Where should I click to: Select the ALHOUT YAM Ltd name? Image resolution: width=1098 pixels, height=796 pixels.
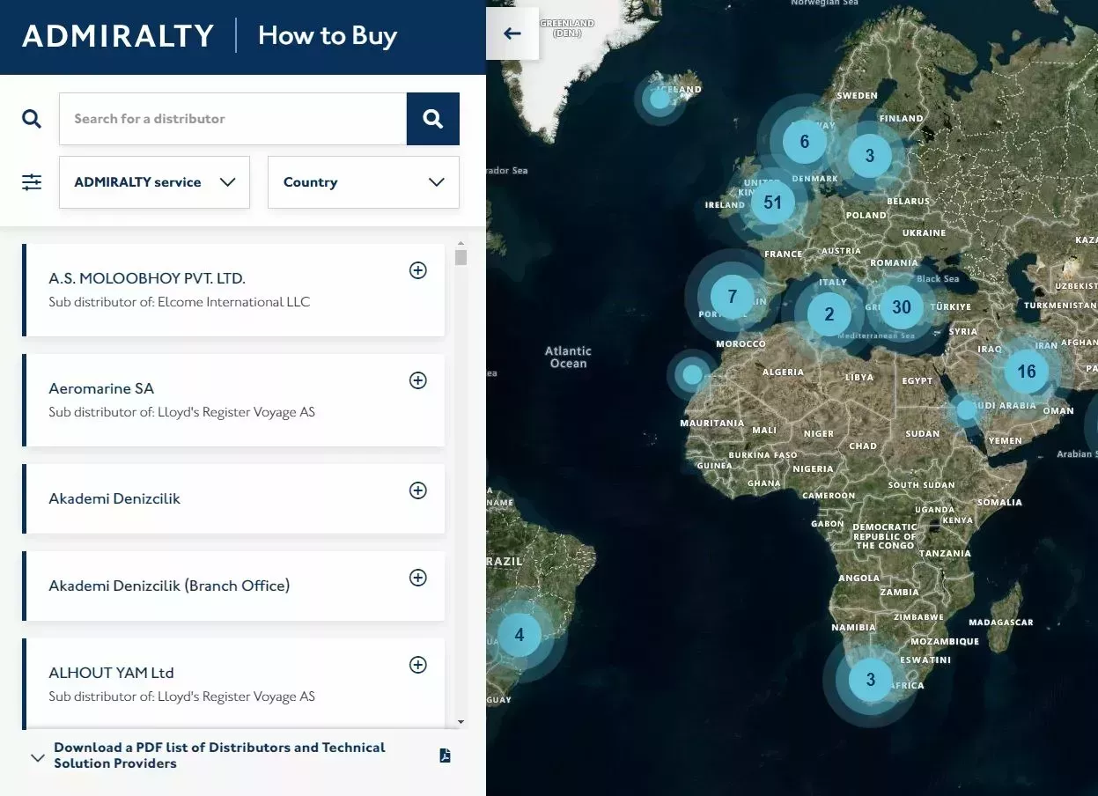click(x=111, y=673)
